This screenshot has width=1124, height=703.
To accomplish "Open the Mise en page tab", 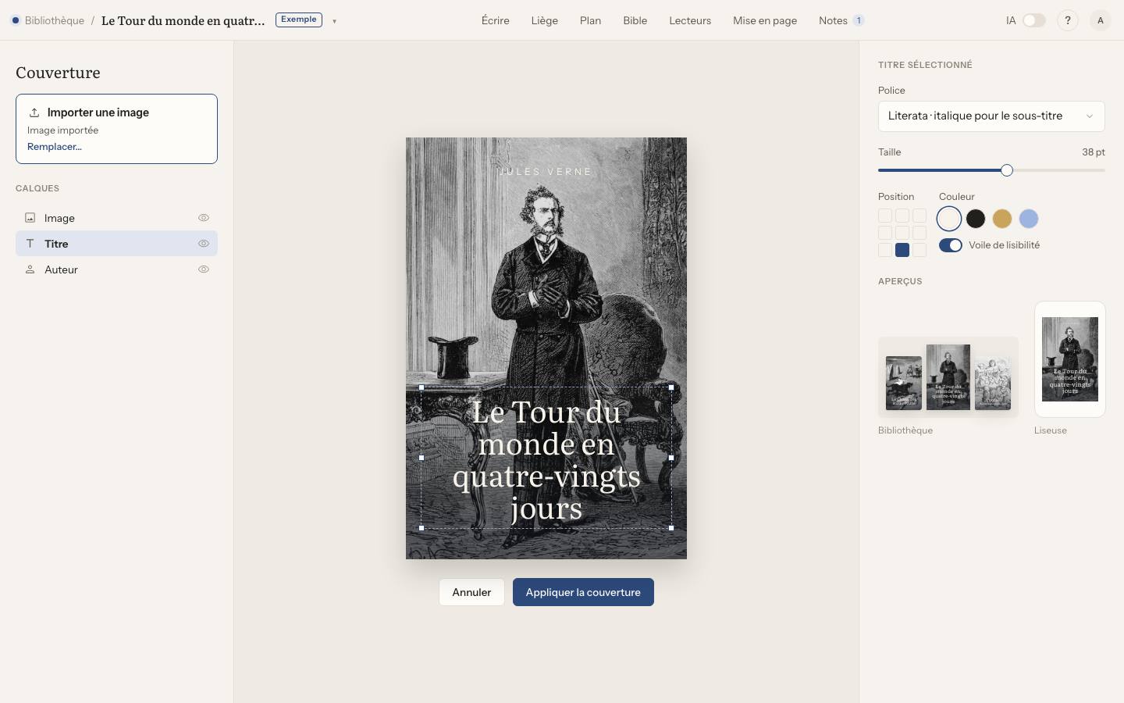I will click(x=765, y=20).
